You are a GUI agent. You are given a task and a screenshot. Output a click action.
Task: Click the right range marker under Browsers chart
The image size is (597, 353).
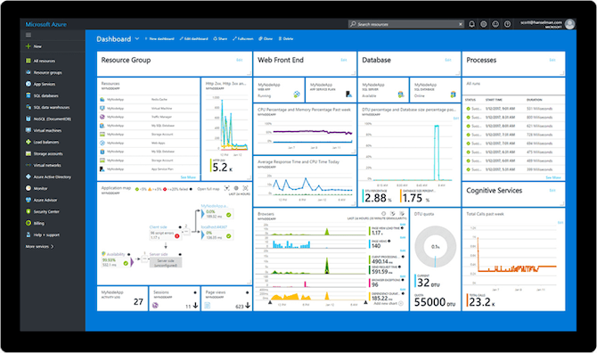[x=365, y=302]
